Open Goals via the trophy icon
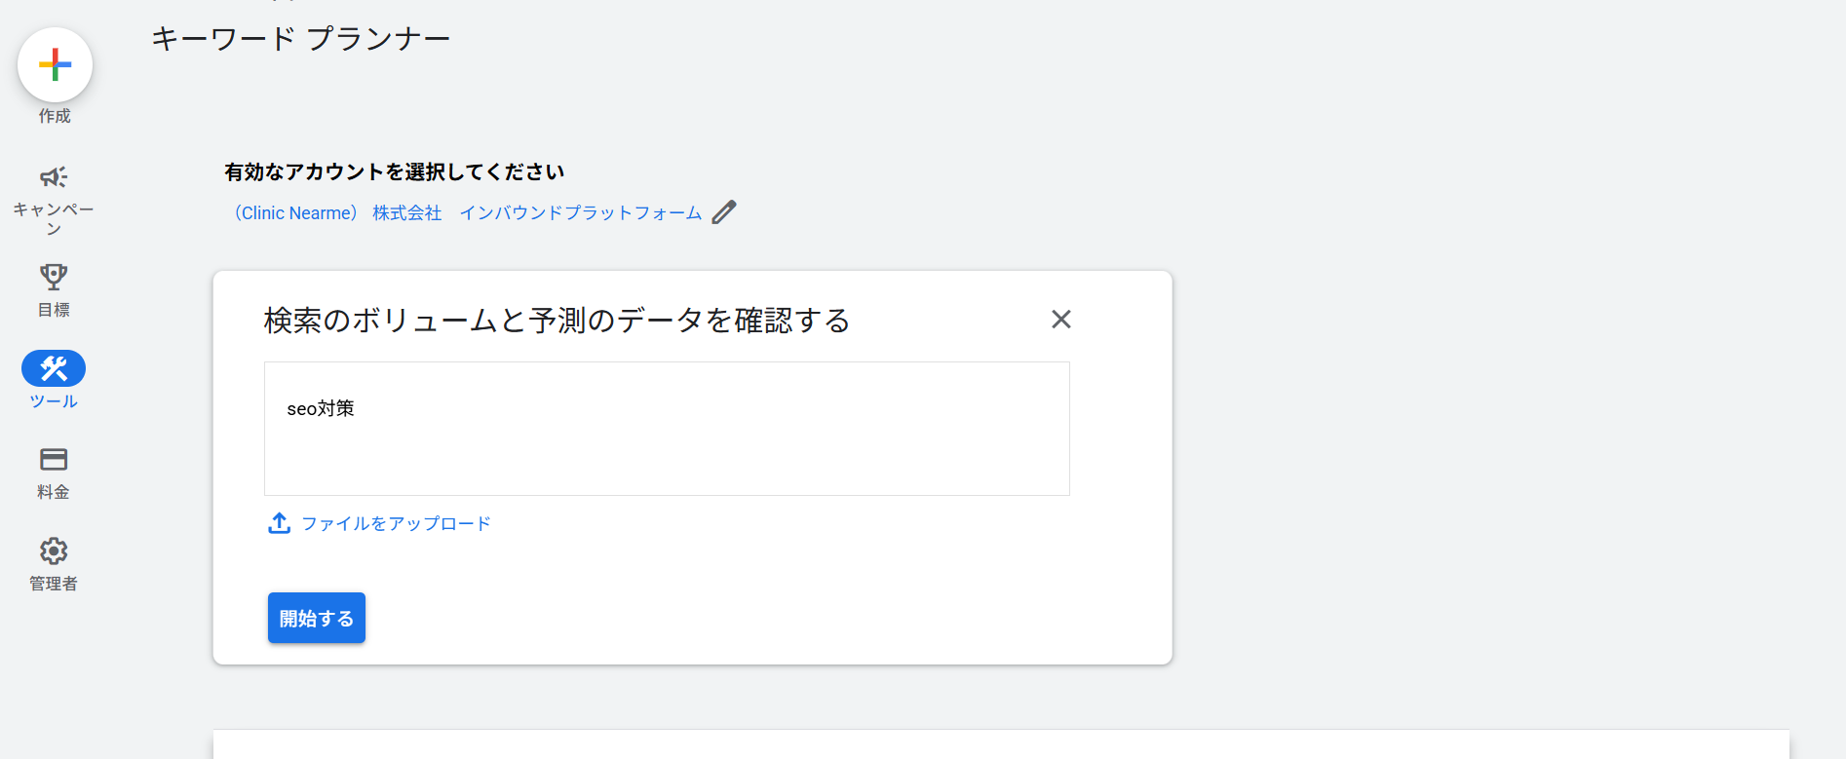Viewport: 1846px width, 759px height. click(x=54, y=277)
